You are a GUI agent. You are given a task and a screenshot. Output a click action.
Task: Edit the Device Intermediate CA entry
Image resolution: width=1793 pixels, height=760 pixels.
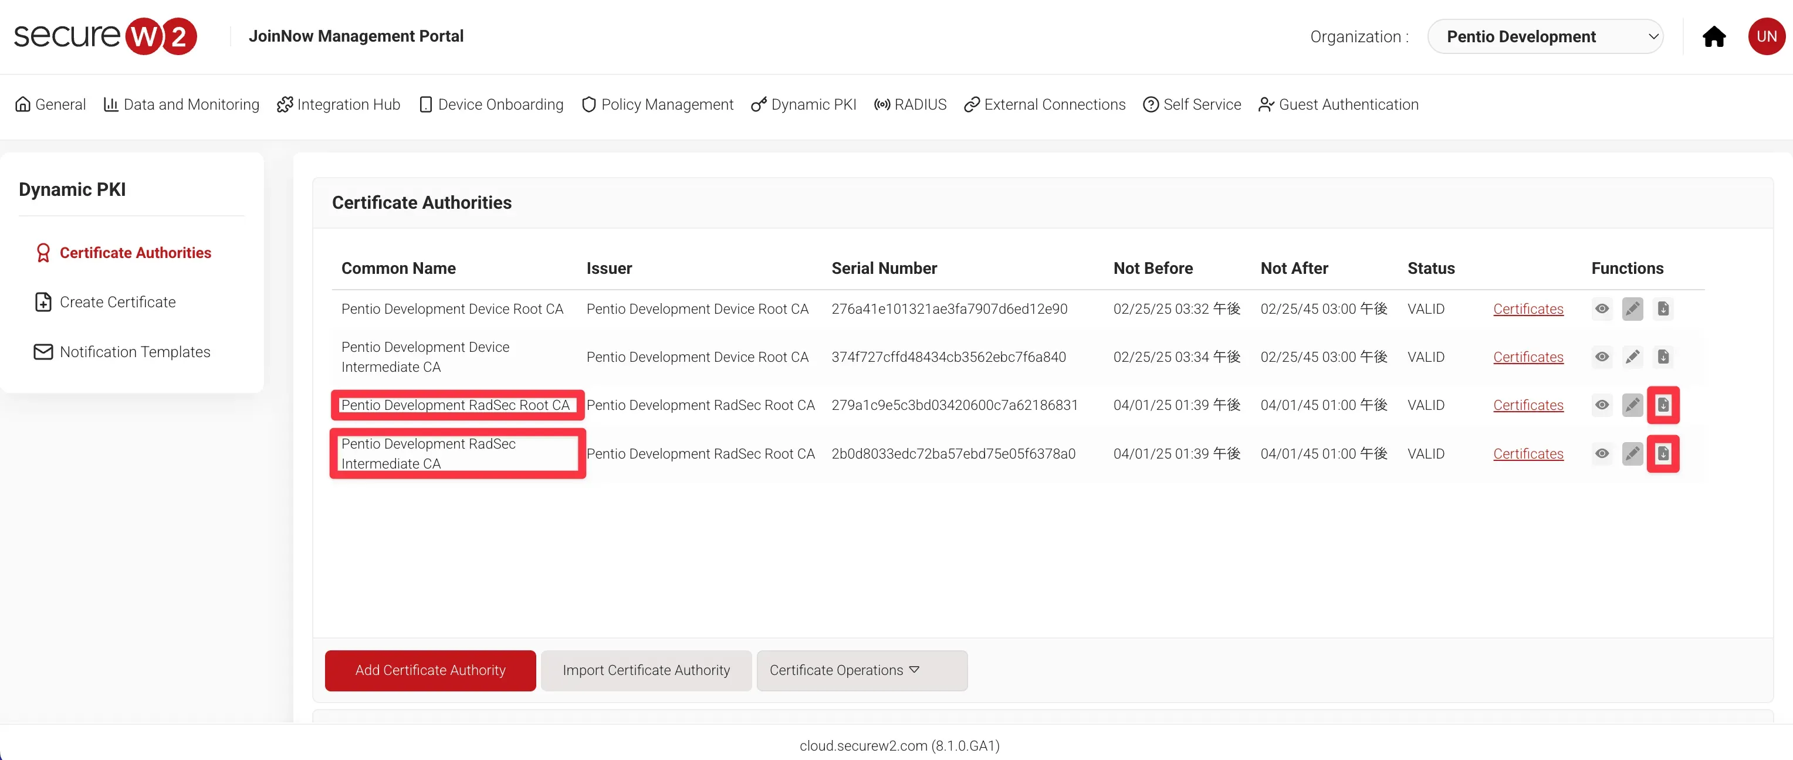tap(1632, 357)
